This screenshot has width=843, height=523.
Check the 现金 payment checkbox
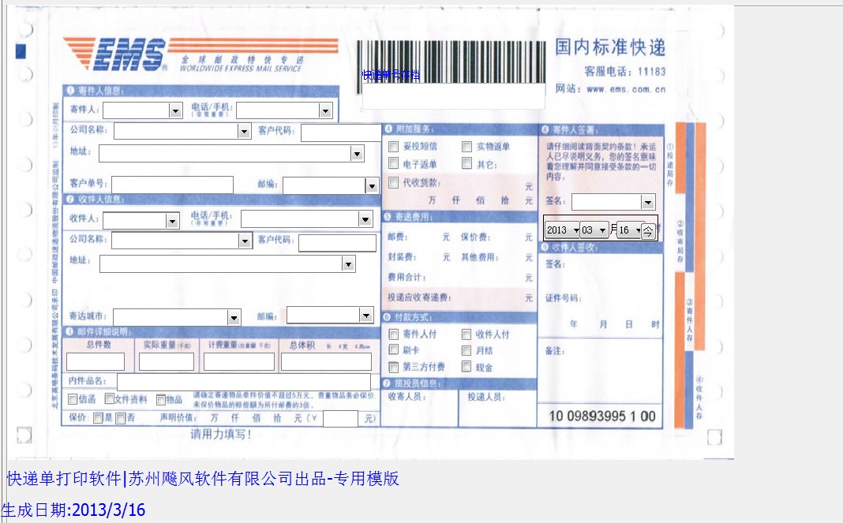click(x=465, y=367)
